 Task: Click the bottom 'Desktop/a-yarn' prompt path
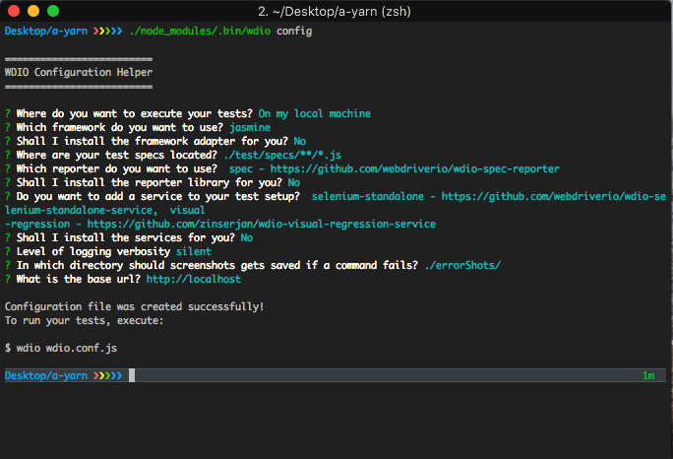click(46, 375)
